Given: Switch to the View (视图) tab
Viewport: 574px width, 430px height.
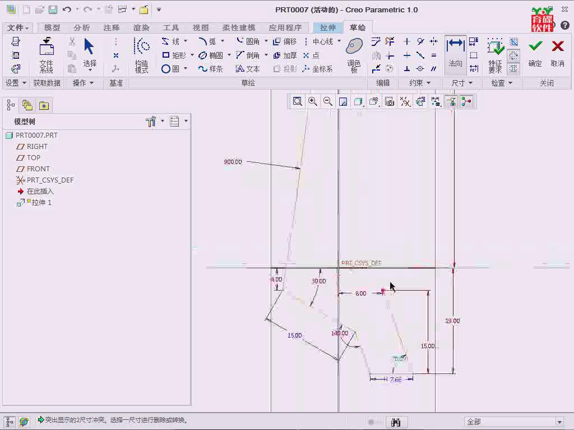Looking at the screenshot, I should point(201,28).
